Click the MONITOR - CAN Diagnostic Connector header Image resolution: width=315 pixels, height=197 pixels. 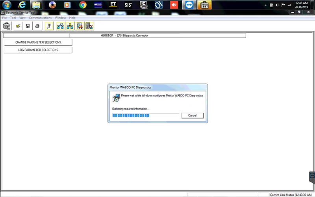click(124, 35)
